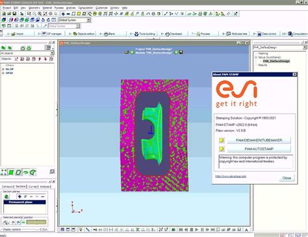Toggle the lightbulb icon in bottom toolbar
The width and height of the screenshot is (308, 237).
(x=81, y=230)
